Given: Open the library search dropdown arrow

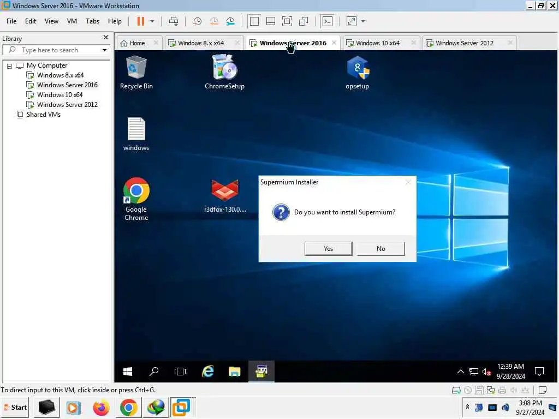Looking at the screenshot, I should (104, 50).
